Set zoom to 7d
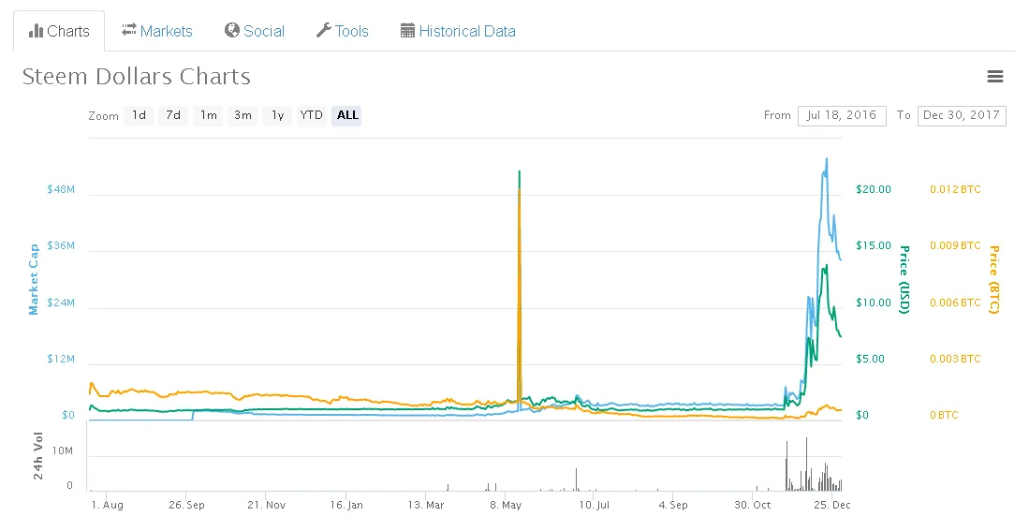The height and width of the screenshot is (531, 1029). (173, 115)
